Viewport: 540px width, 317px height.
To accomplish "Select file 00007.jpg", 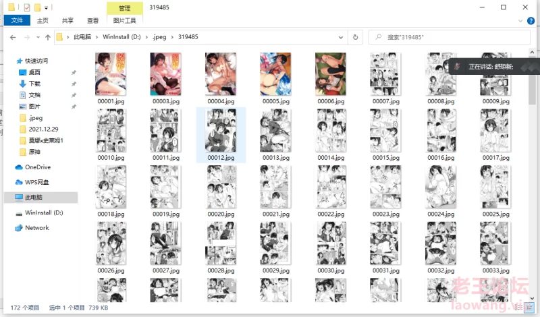I will click(x=385, y=78).
